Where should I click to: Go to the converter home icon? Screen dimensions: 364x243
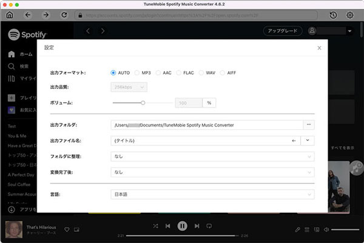10,15
